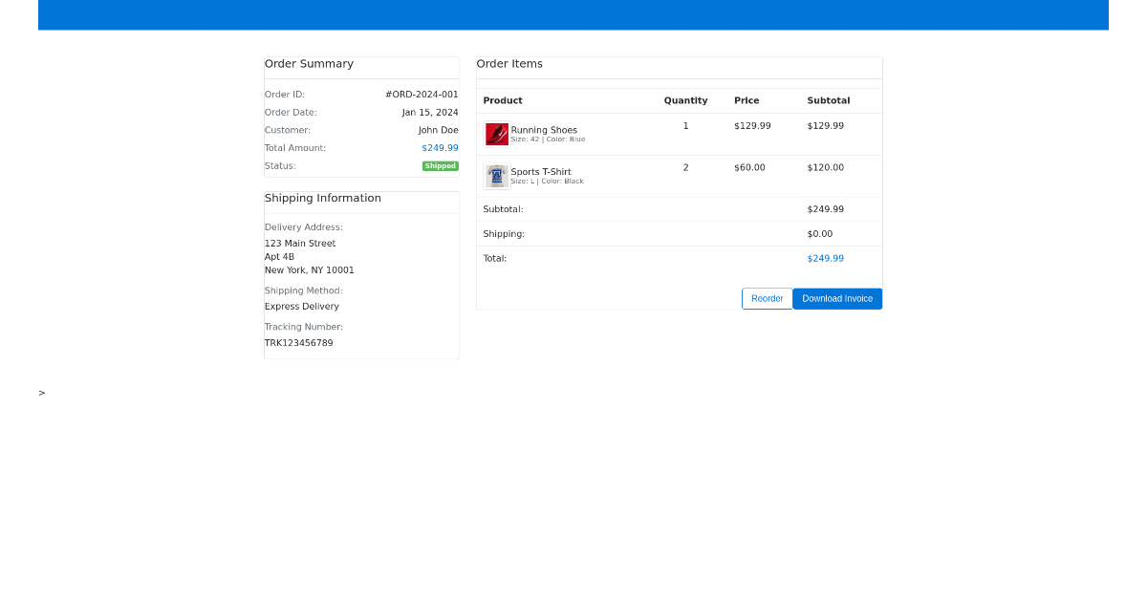1147x602 pixels.
Task: Click the Running Shoes product thumbnail
Action: pos(496,134)
